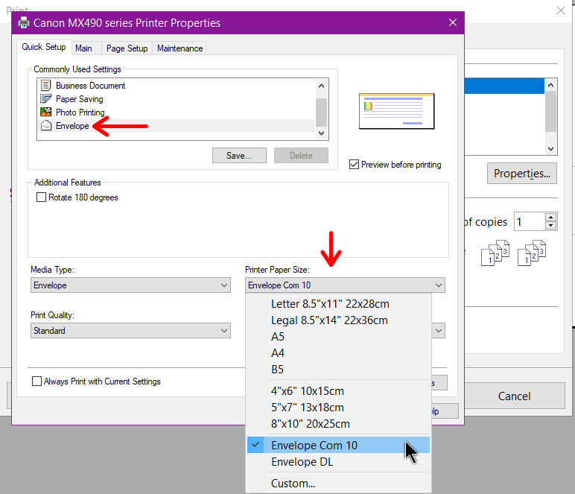Select 5"x7" 13x18cm paper size
575x494 pixels.
[338, 408]
